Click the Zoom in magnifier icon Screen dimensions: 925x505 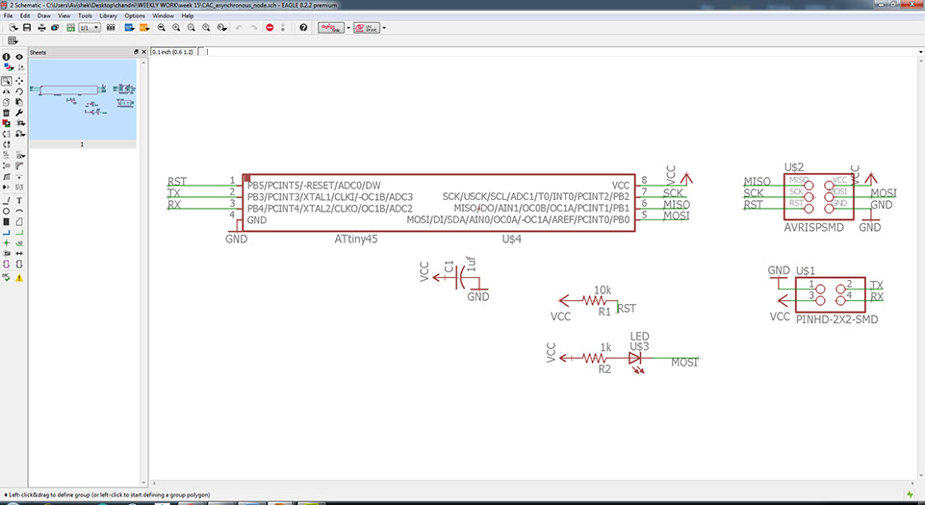click(176, 28)
